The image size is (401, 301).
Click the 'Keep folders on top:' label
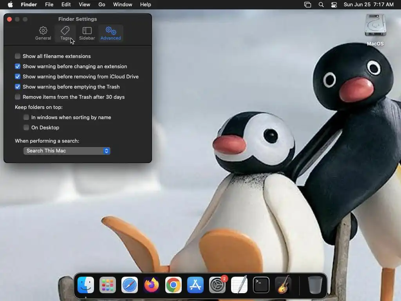(x=39, y=107)
